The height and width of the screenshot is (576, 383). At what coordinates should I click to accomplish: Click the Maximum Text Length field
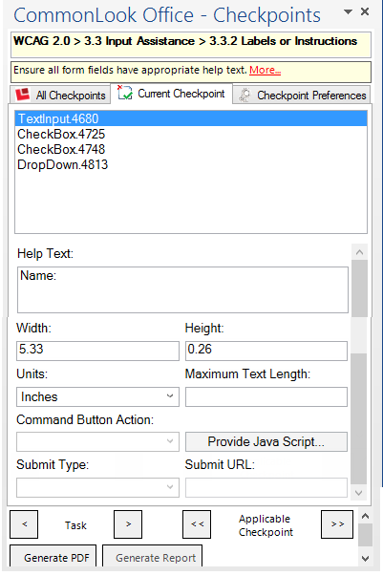tap(266, 396)
